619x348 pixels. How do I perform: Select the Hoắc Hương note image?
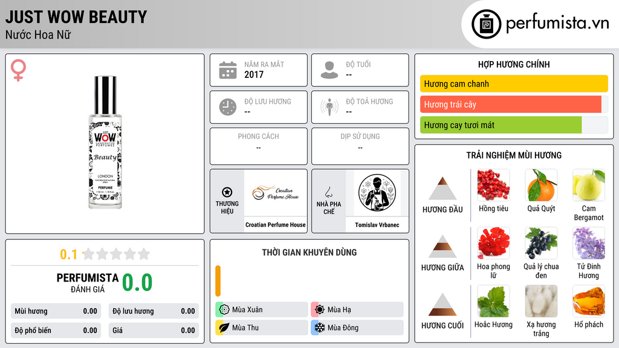(493, 301)
